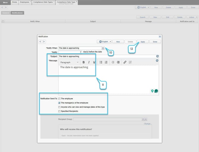The width and height of the screenshot is (199, 152).
Task: Insert a bulleted list in message
Action: click(x=101, y=62)
